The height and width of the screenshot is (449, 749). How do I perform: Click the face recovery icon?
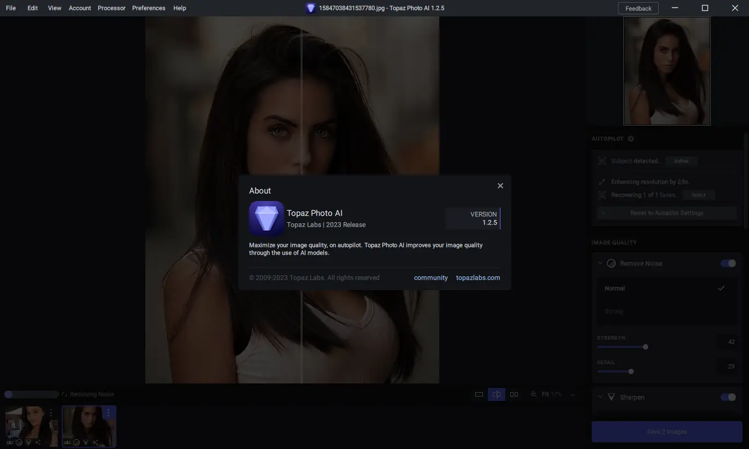click(x=601, y=195)
